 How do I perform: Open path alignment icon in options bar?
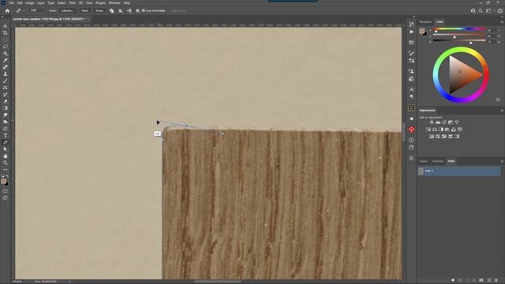(x=121, y=10)
